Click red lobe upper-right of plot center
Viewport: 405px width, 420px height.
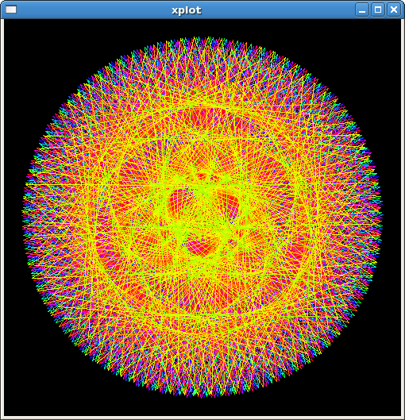click(x=228, y=200)
